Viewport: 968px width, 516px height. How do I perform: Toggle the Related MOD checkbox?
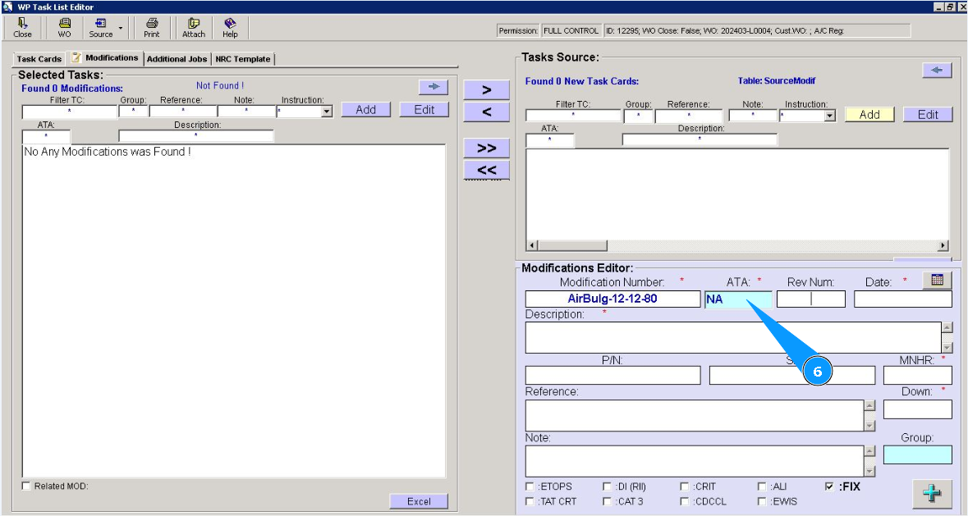click(x=26, y=486)
